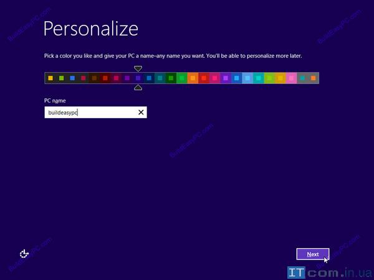Screen dimensions: 374x280
Task: Choose the bright red color swatch
Action: (x=204, y=78)
